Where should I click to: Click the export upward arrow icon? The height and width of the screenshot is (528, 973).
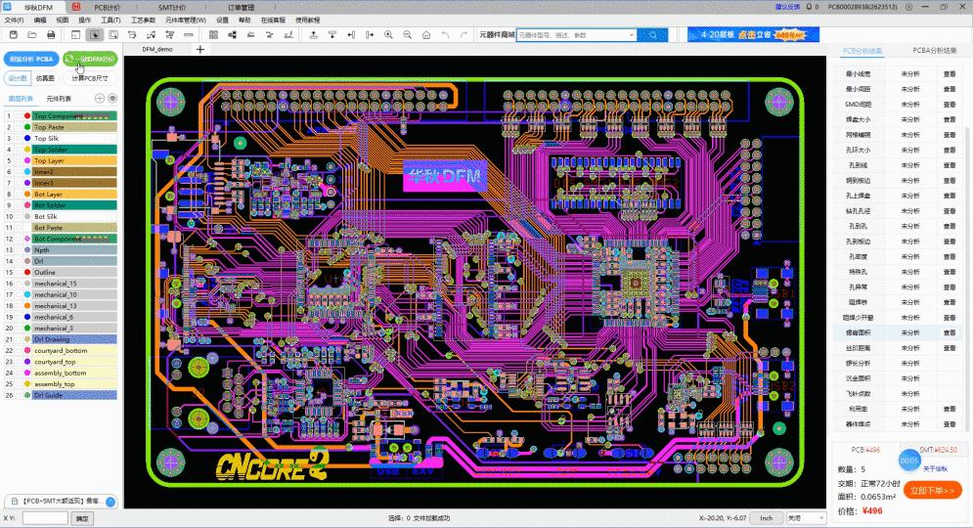(x=313, y=35)
